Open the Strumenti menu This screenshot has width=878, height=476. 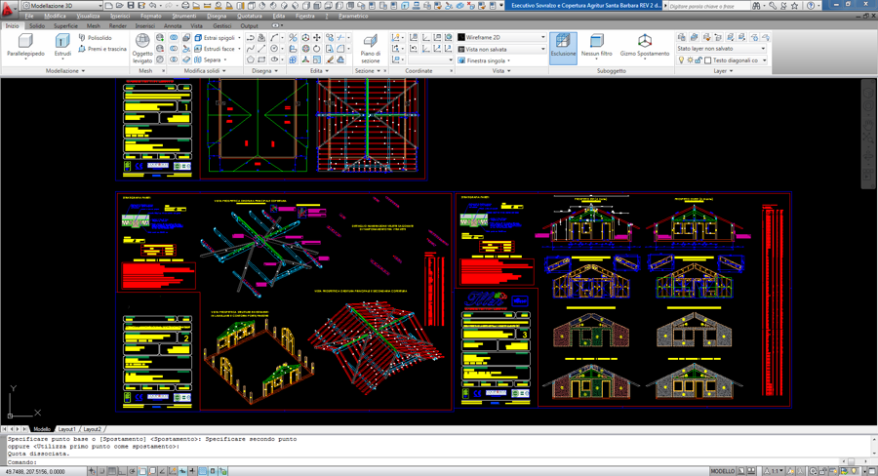tap(183, 17)
